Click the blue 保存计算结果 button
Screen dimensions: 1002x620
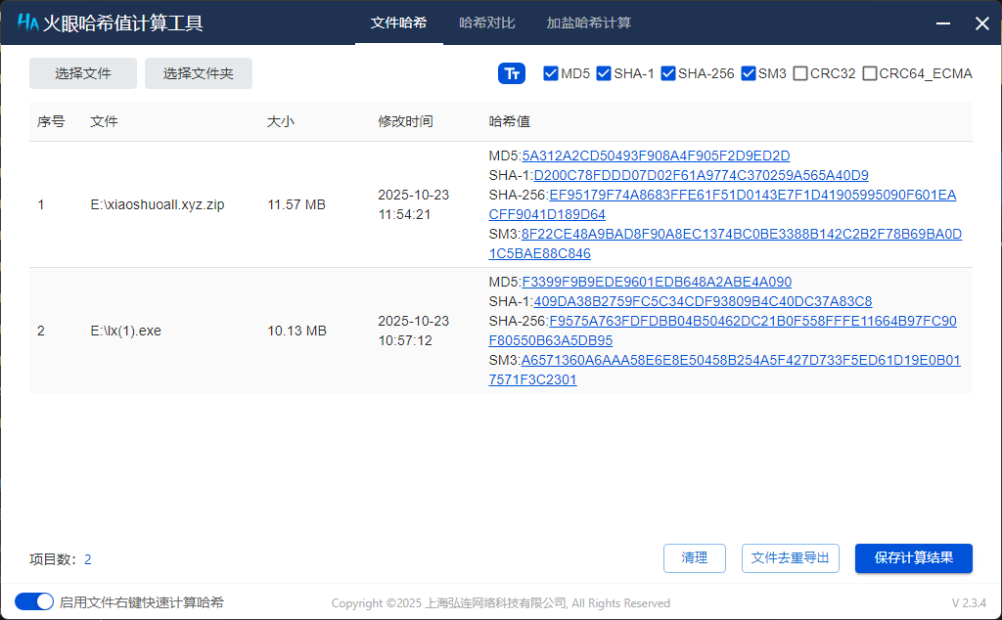[x=913, y=557]
